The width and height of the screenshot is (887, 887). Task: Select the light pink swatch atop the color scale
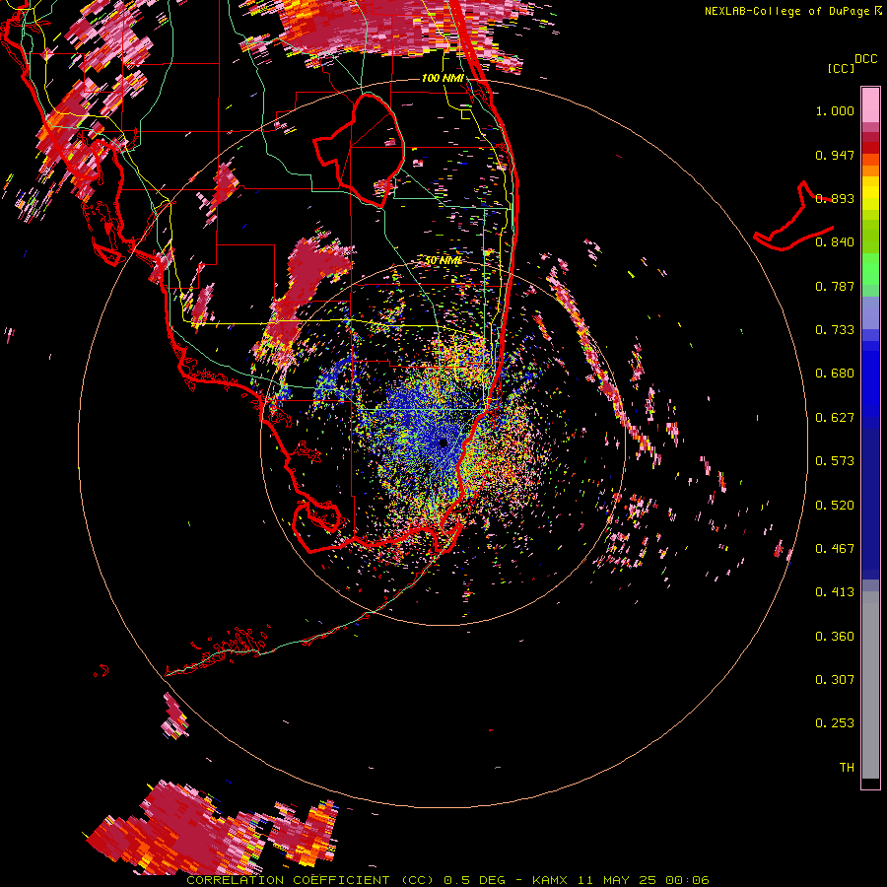pyautogui.click(x=870, y=104)
